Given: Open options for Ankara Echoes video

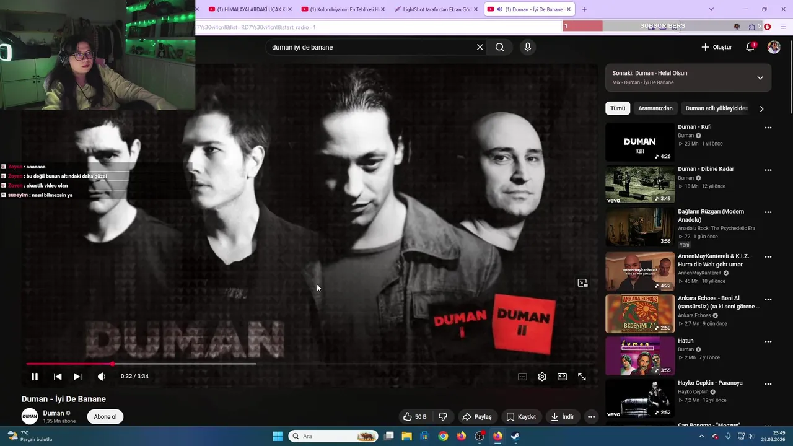Looking at the screenshot, I should click(x=768, y=299).
